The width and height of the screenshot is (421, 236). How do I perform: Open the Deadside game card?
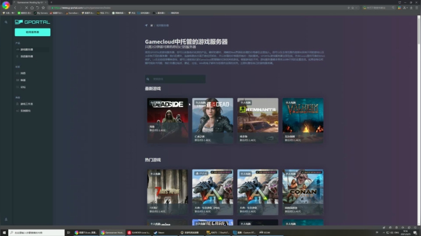coord(168,121)
